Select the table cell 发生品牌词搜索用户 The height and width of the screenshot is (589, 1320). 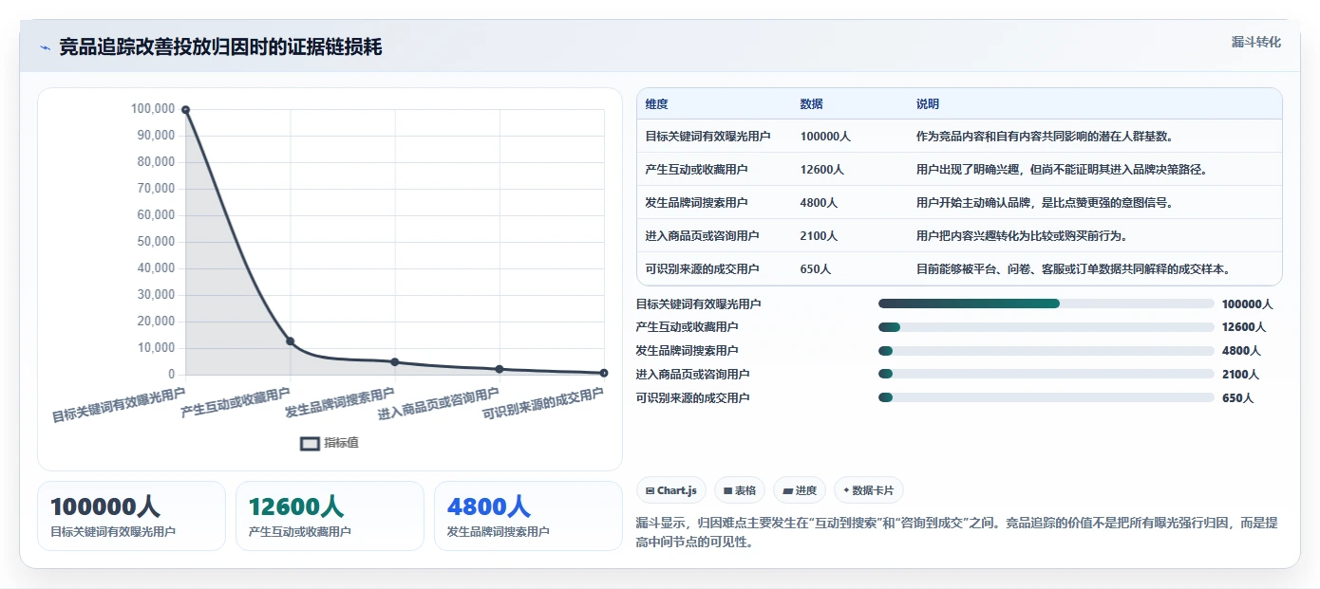coord(696,203)
